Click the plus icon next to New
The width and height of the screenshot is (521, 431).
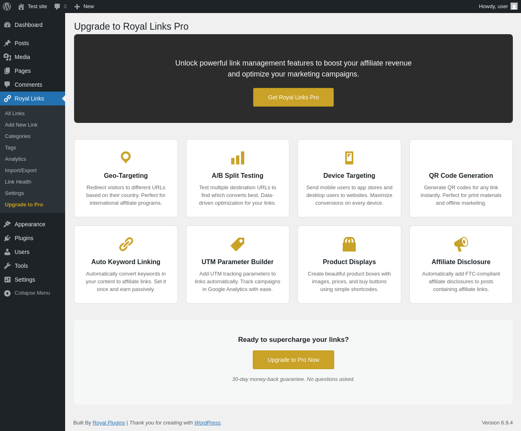coord(77,7)
